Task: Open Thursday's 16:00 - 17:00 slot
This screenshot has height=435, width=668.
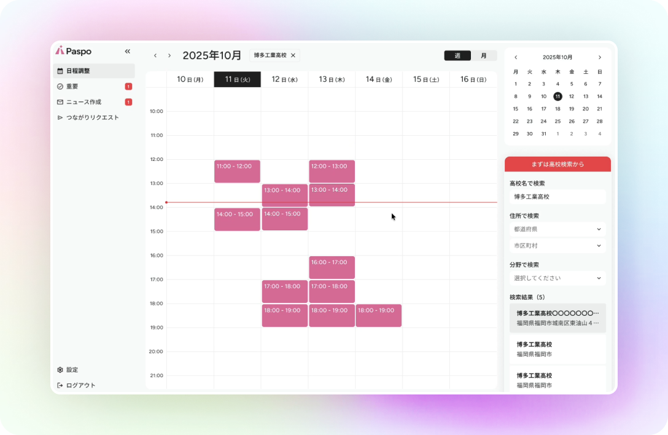Action: (x=332, y=267)
